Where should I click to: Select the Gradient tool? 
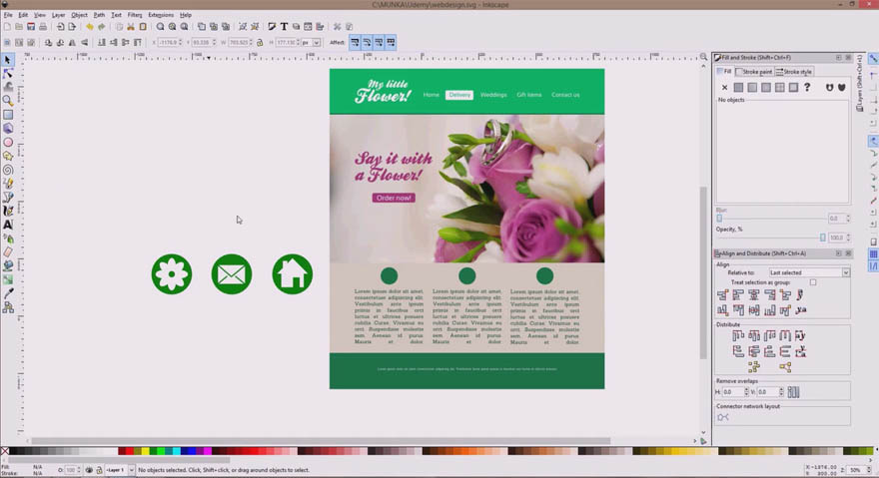(8, 279)
